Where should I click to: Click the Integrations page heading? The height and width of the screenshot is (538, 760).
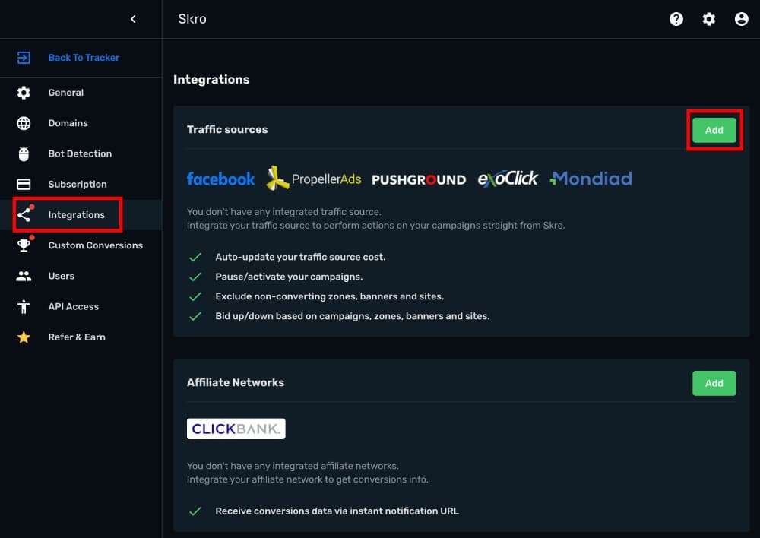tap(211, 80)
